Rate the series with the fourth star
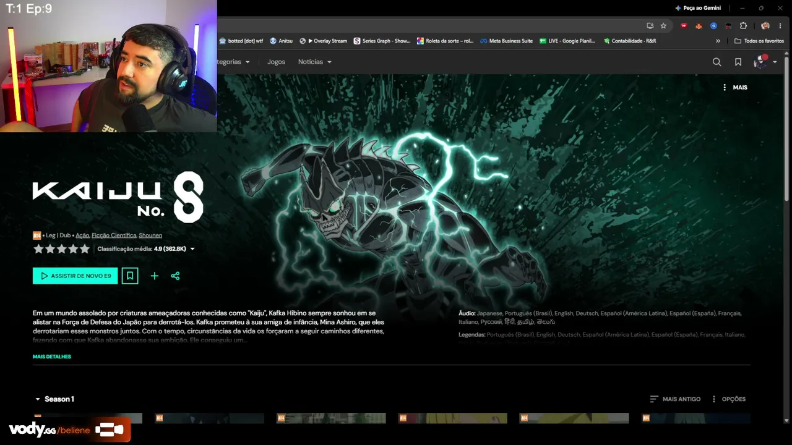This screenshot has width=792, height=445. 73,249
